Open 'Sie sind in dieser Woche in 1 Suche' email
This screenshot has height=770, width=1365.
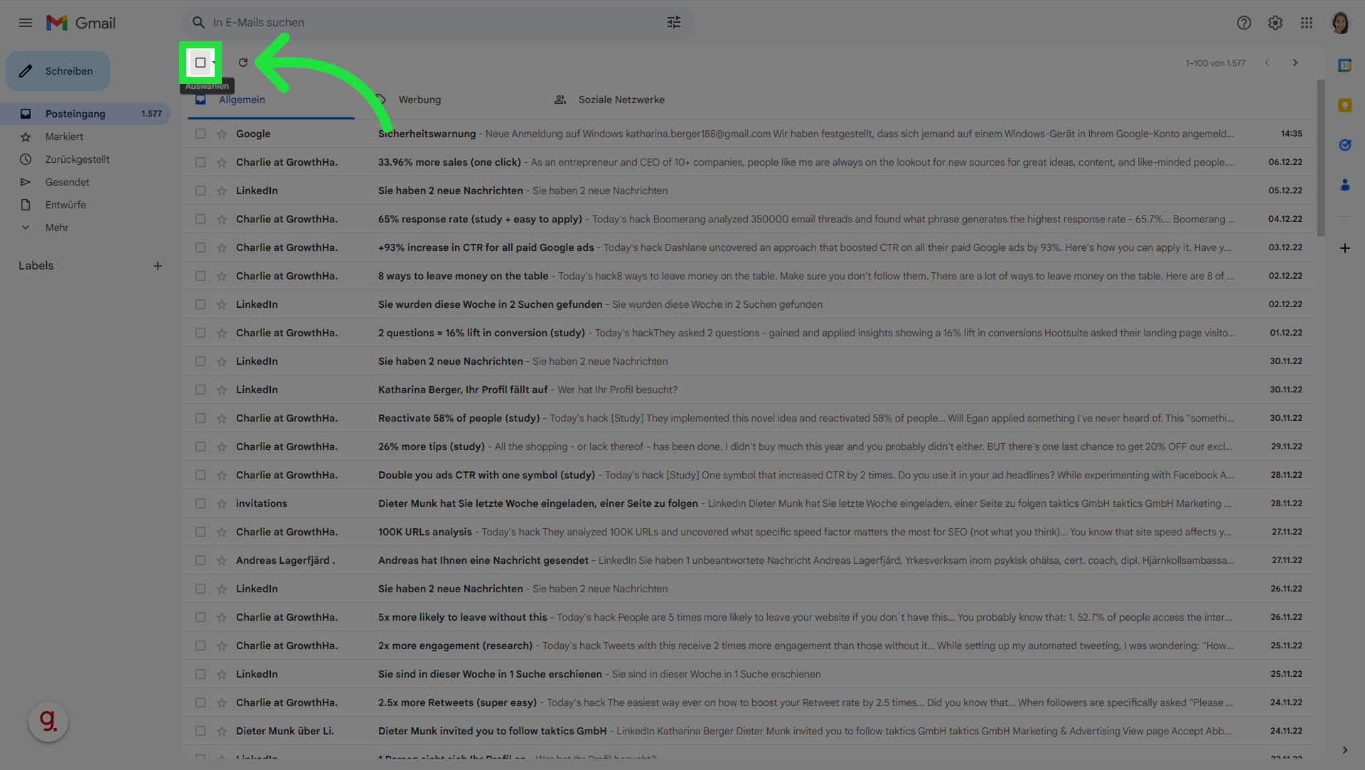click(747, 674)
